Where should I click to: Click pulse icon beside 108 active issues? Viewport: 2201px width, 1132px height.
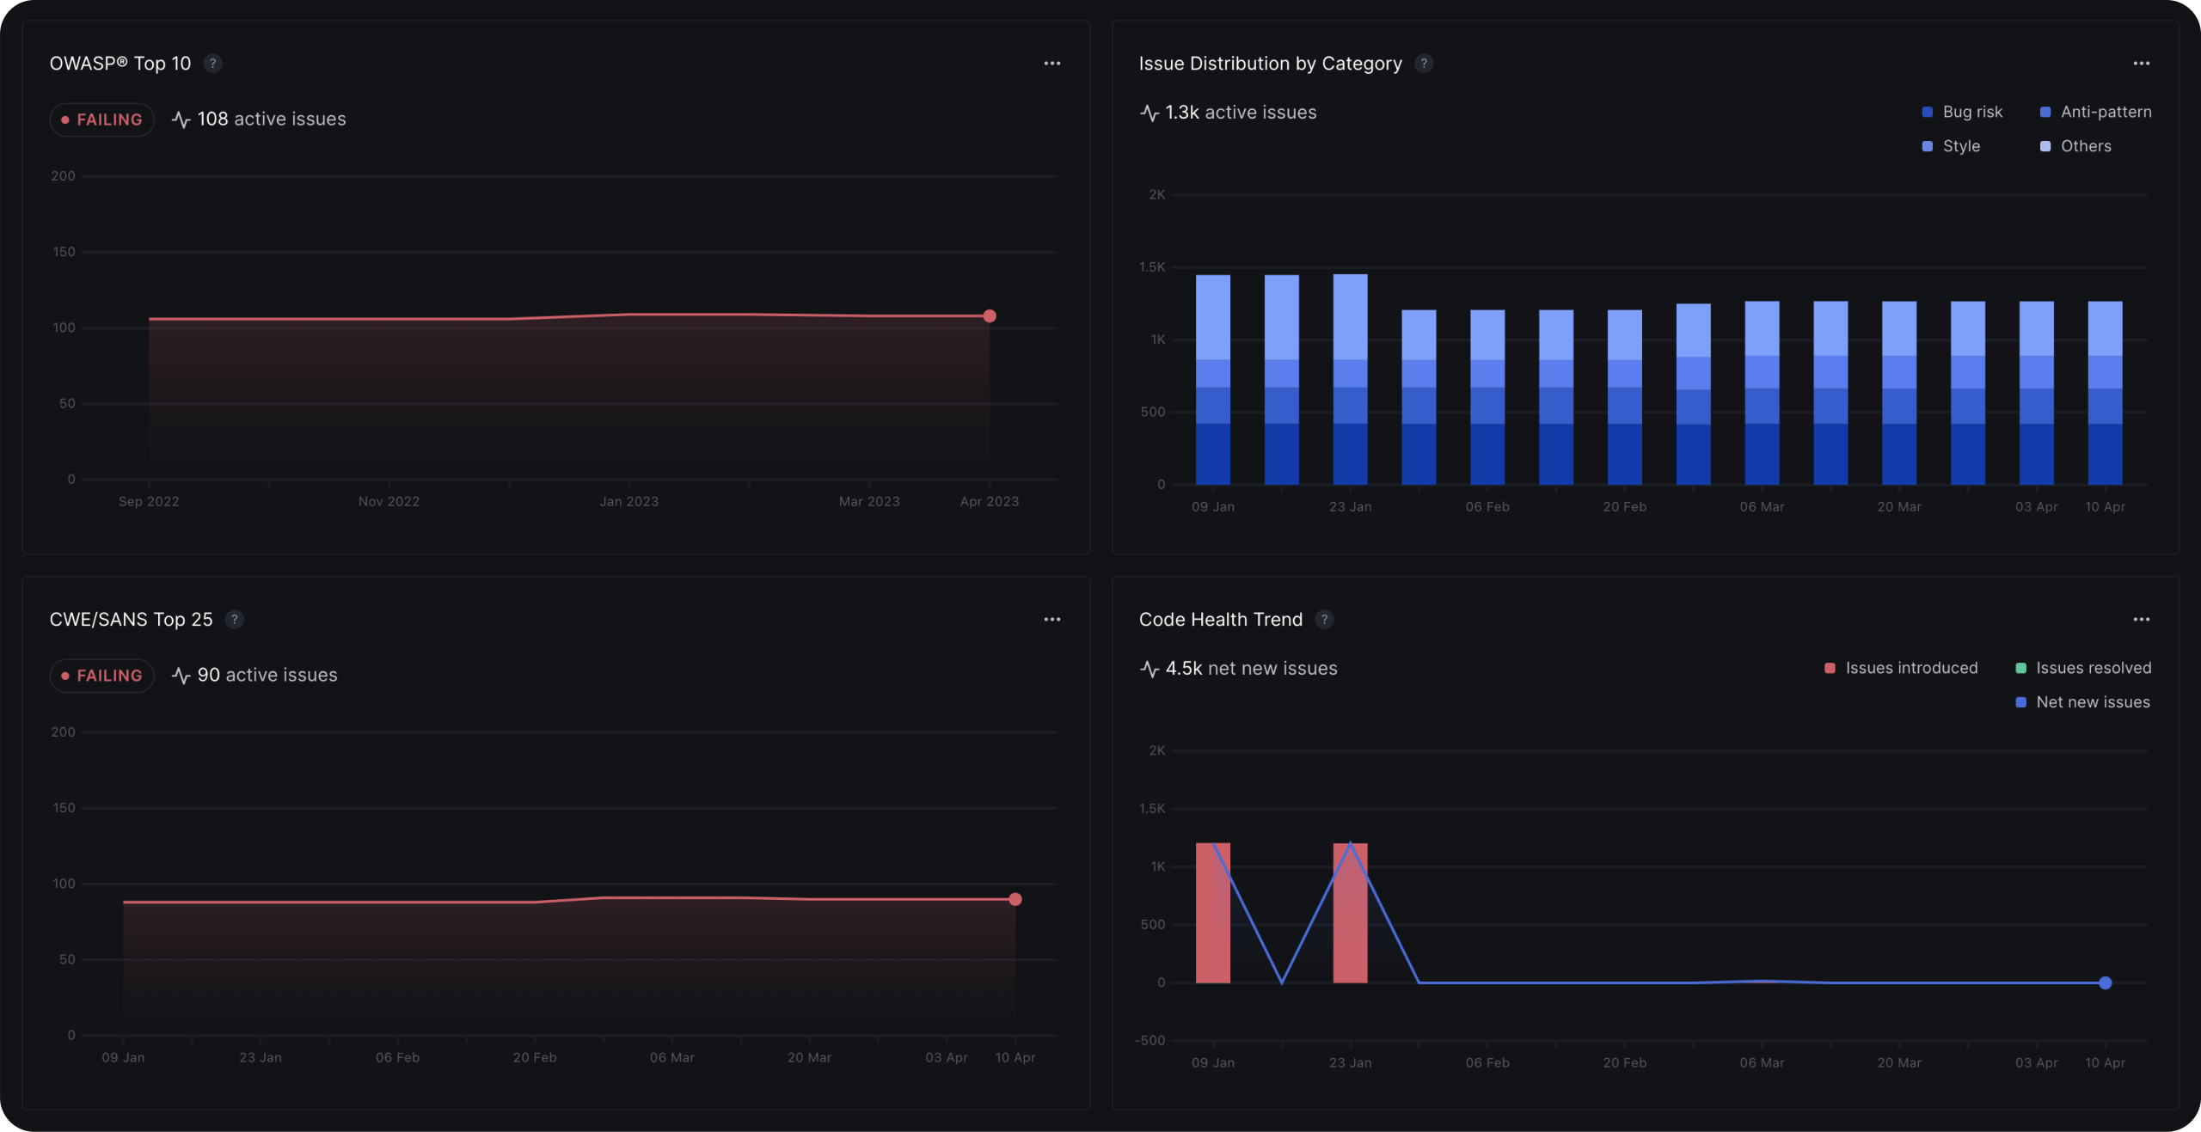tap(181, 119)
